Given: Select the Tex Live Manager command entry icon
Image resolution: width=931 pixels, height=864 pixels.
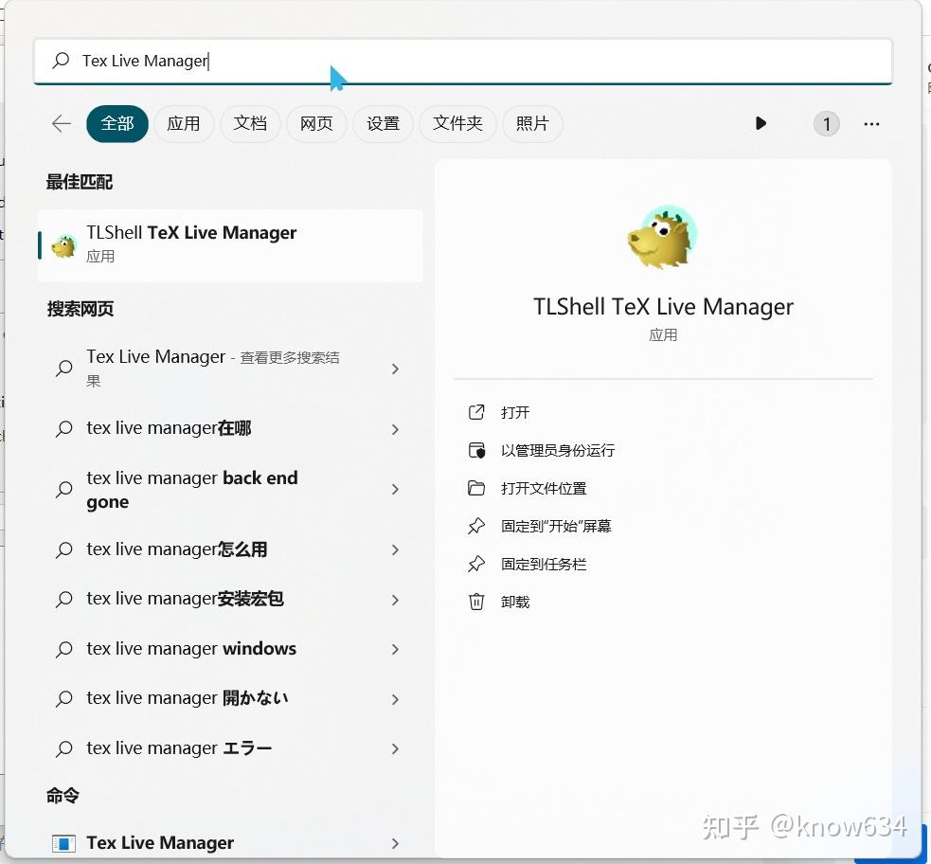Looking at the screenshot, I should pyautogui.click(x=63, y=842).
